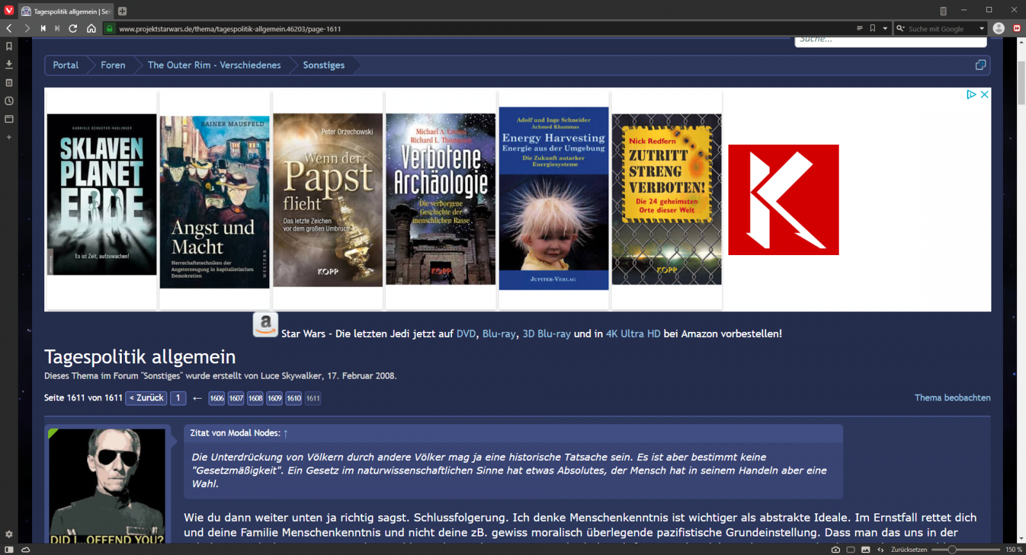Go to thread page 1606

tap(217, 398)
